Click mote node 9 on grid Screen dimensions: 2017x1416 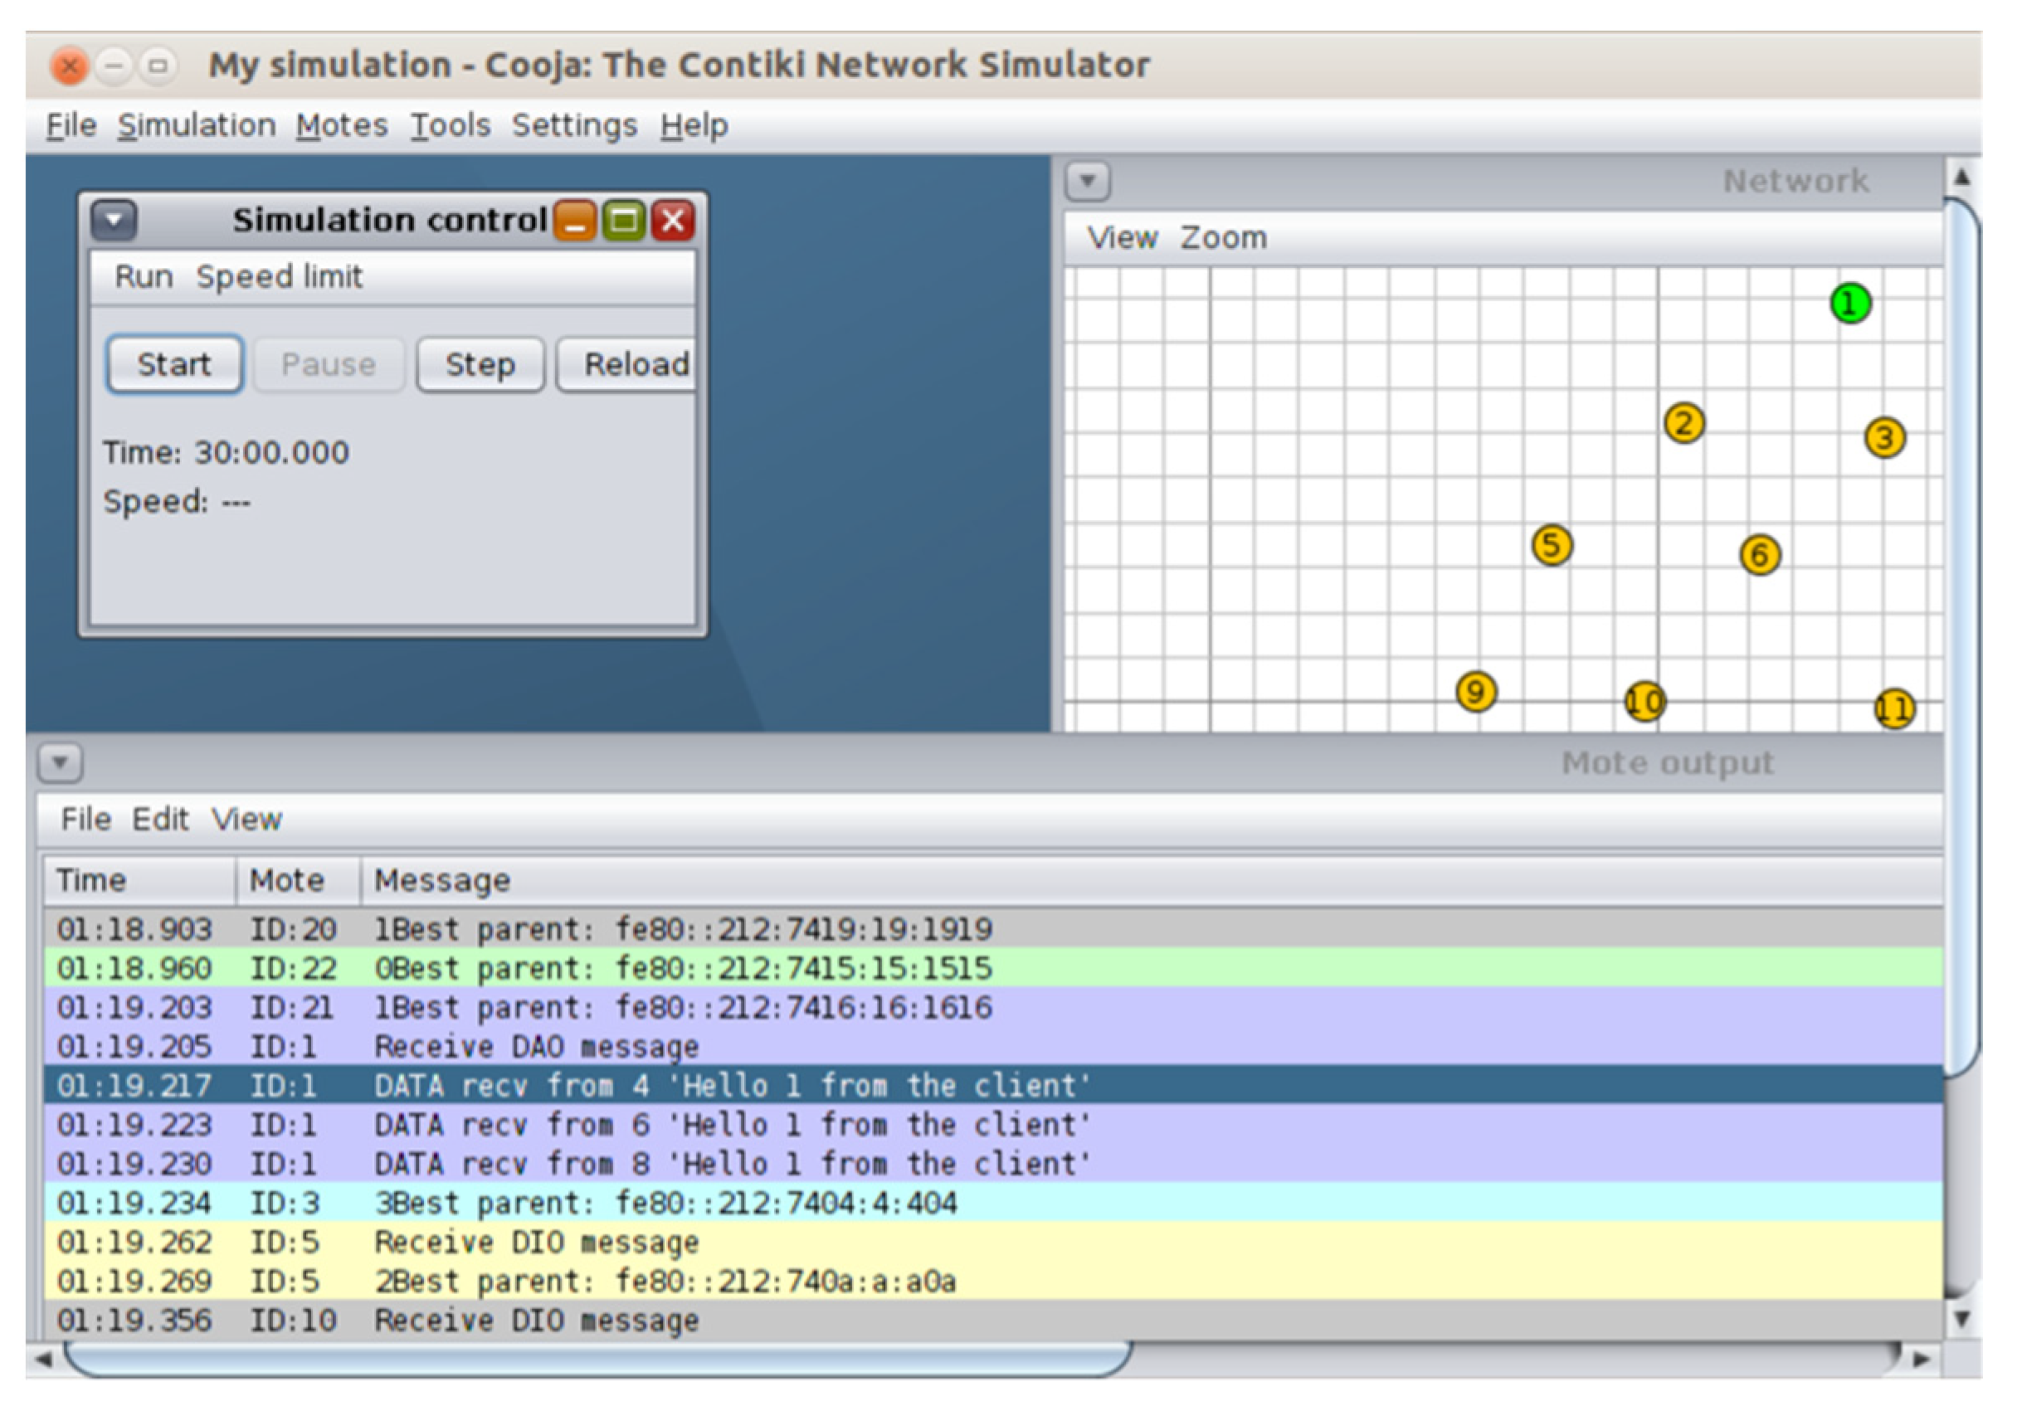coord(1476,692)
